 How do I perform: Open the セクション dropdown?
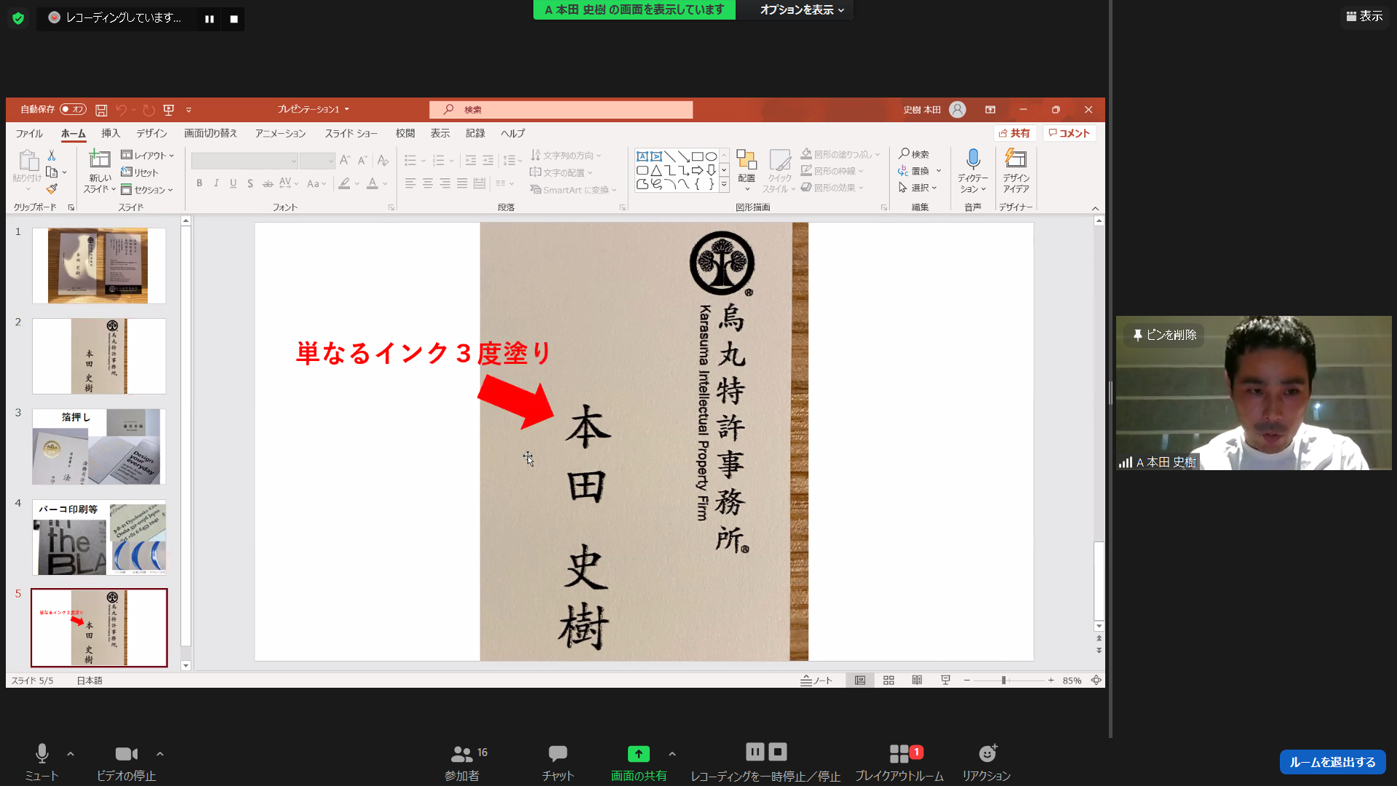(x=147, y=190)
